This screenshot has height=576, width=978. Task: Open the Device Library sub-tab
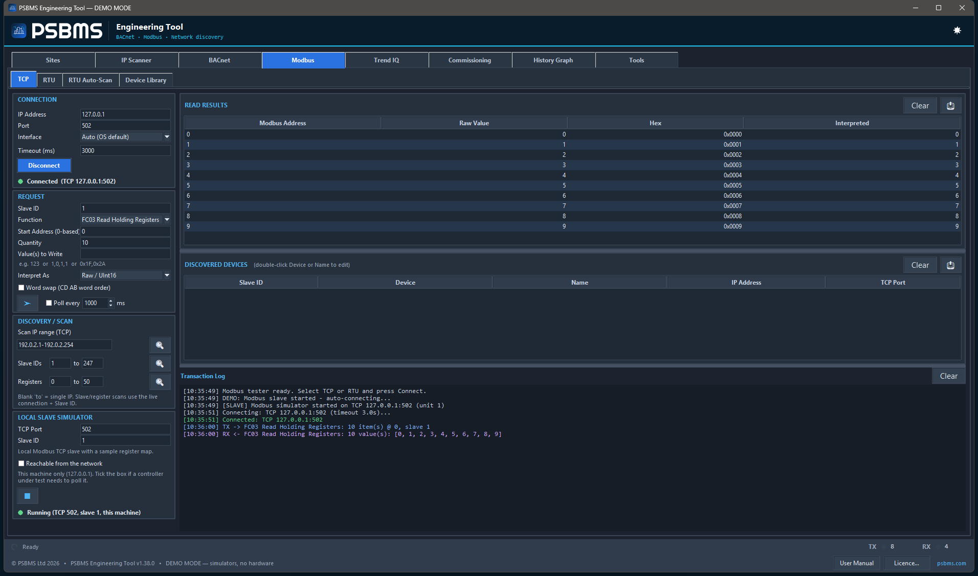pos(146,80)
